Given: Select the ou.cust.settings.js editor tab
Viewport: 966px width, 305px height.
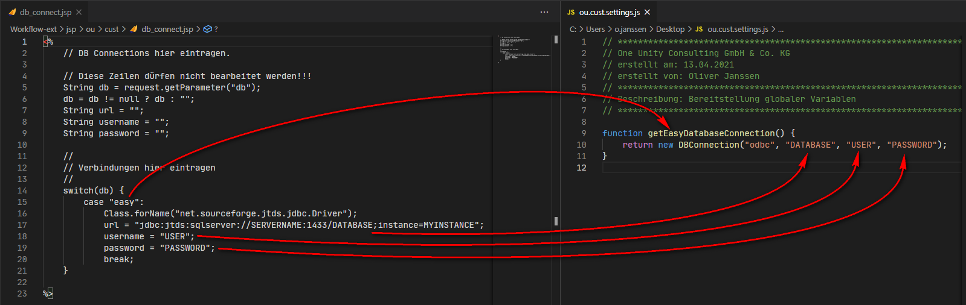Looking at the screenshot, I should click(x=609, y=12).
